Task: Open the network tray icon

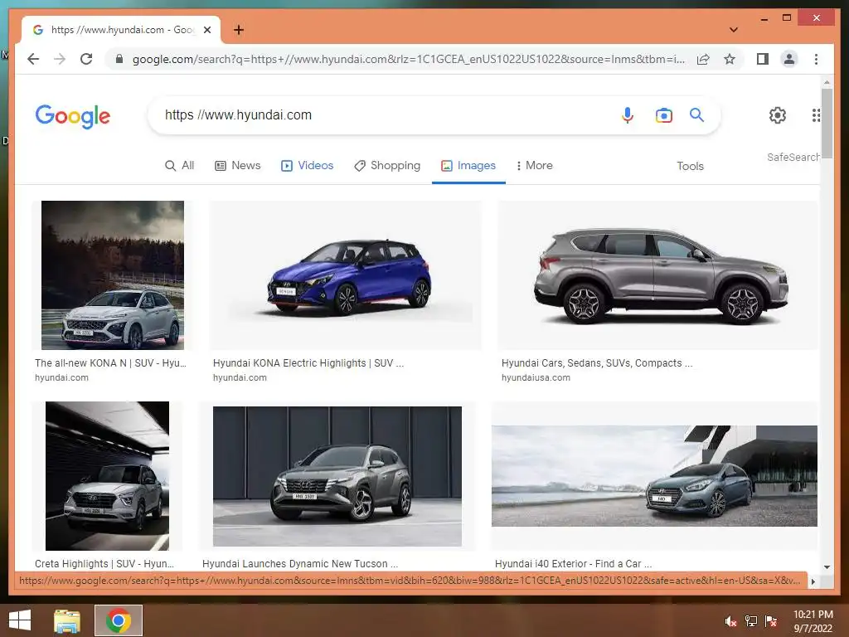Action: click(x=751, y=621)
